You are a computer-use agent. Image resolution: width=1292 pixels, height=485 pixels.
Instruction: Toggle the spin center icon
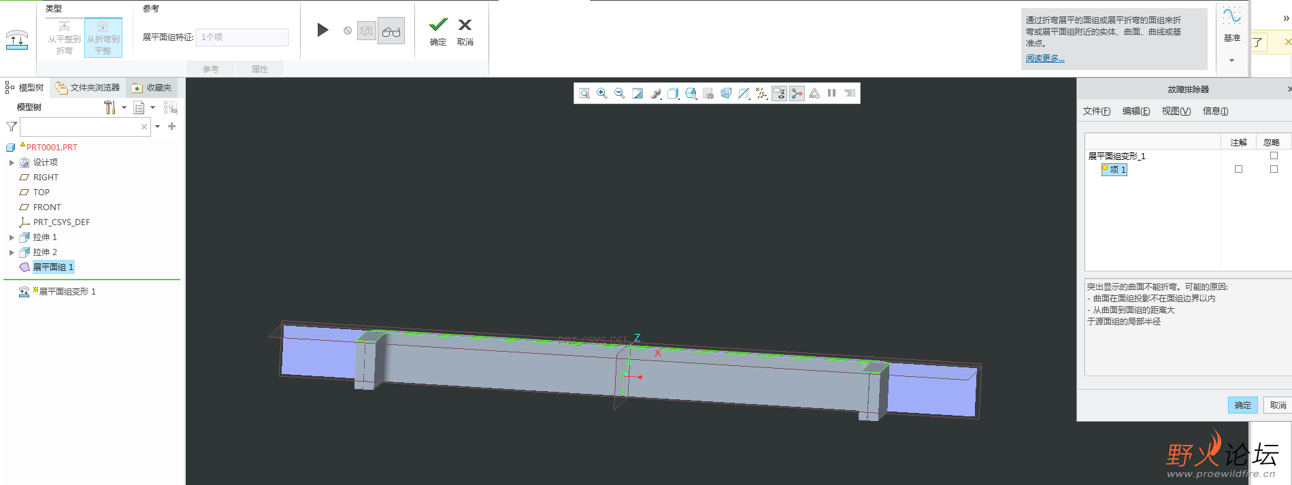tap(797, 93)
